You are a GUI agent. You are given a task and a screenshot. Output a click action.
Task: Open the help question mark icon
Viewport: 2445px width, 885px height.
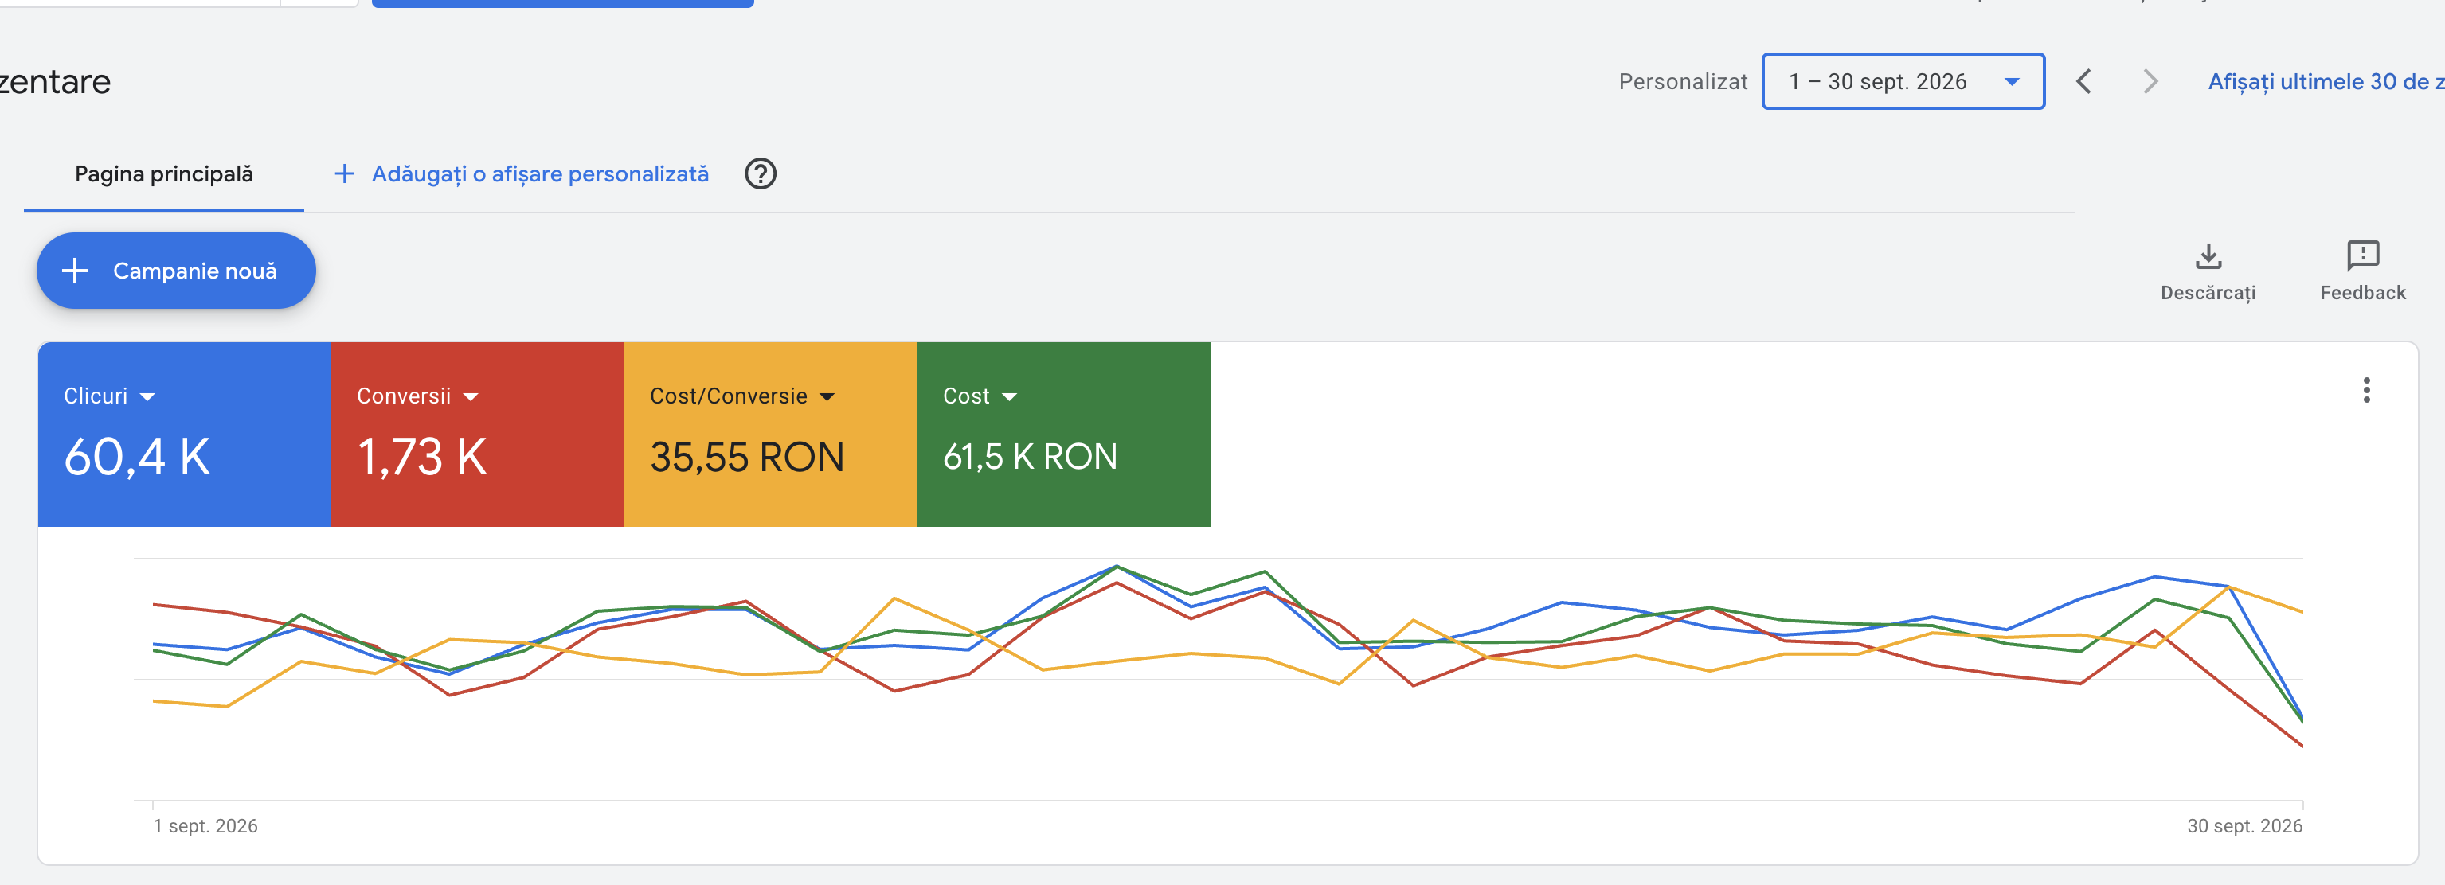coord(761,173)
